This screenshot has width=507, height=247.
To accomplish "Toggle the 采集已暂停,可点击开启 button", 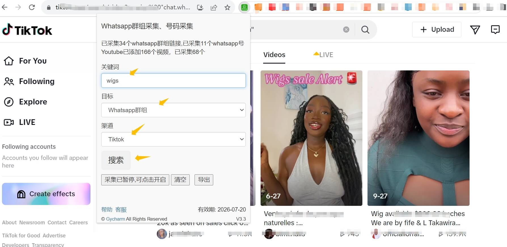I will click(135, 180).
